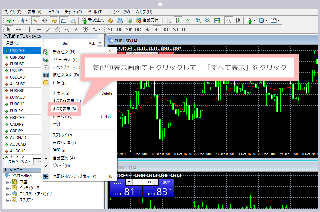Toggle グリッド grid option in menu
Viewport: 320px width, 212px height.
click(x=61, y=166)
